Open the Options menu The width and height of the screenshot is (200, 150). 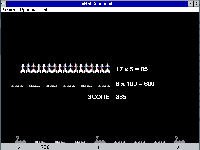(x=27, y=9)
